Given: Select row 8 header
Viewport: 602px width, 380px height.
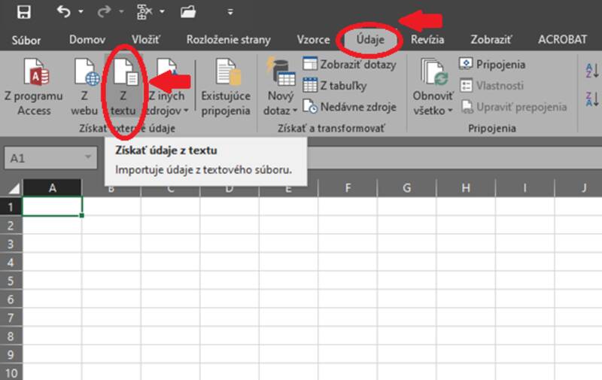Looking at the screenshot, I should click(11, 336).
